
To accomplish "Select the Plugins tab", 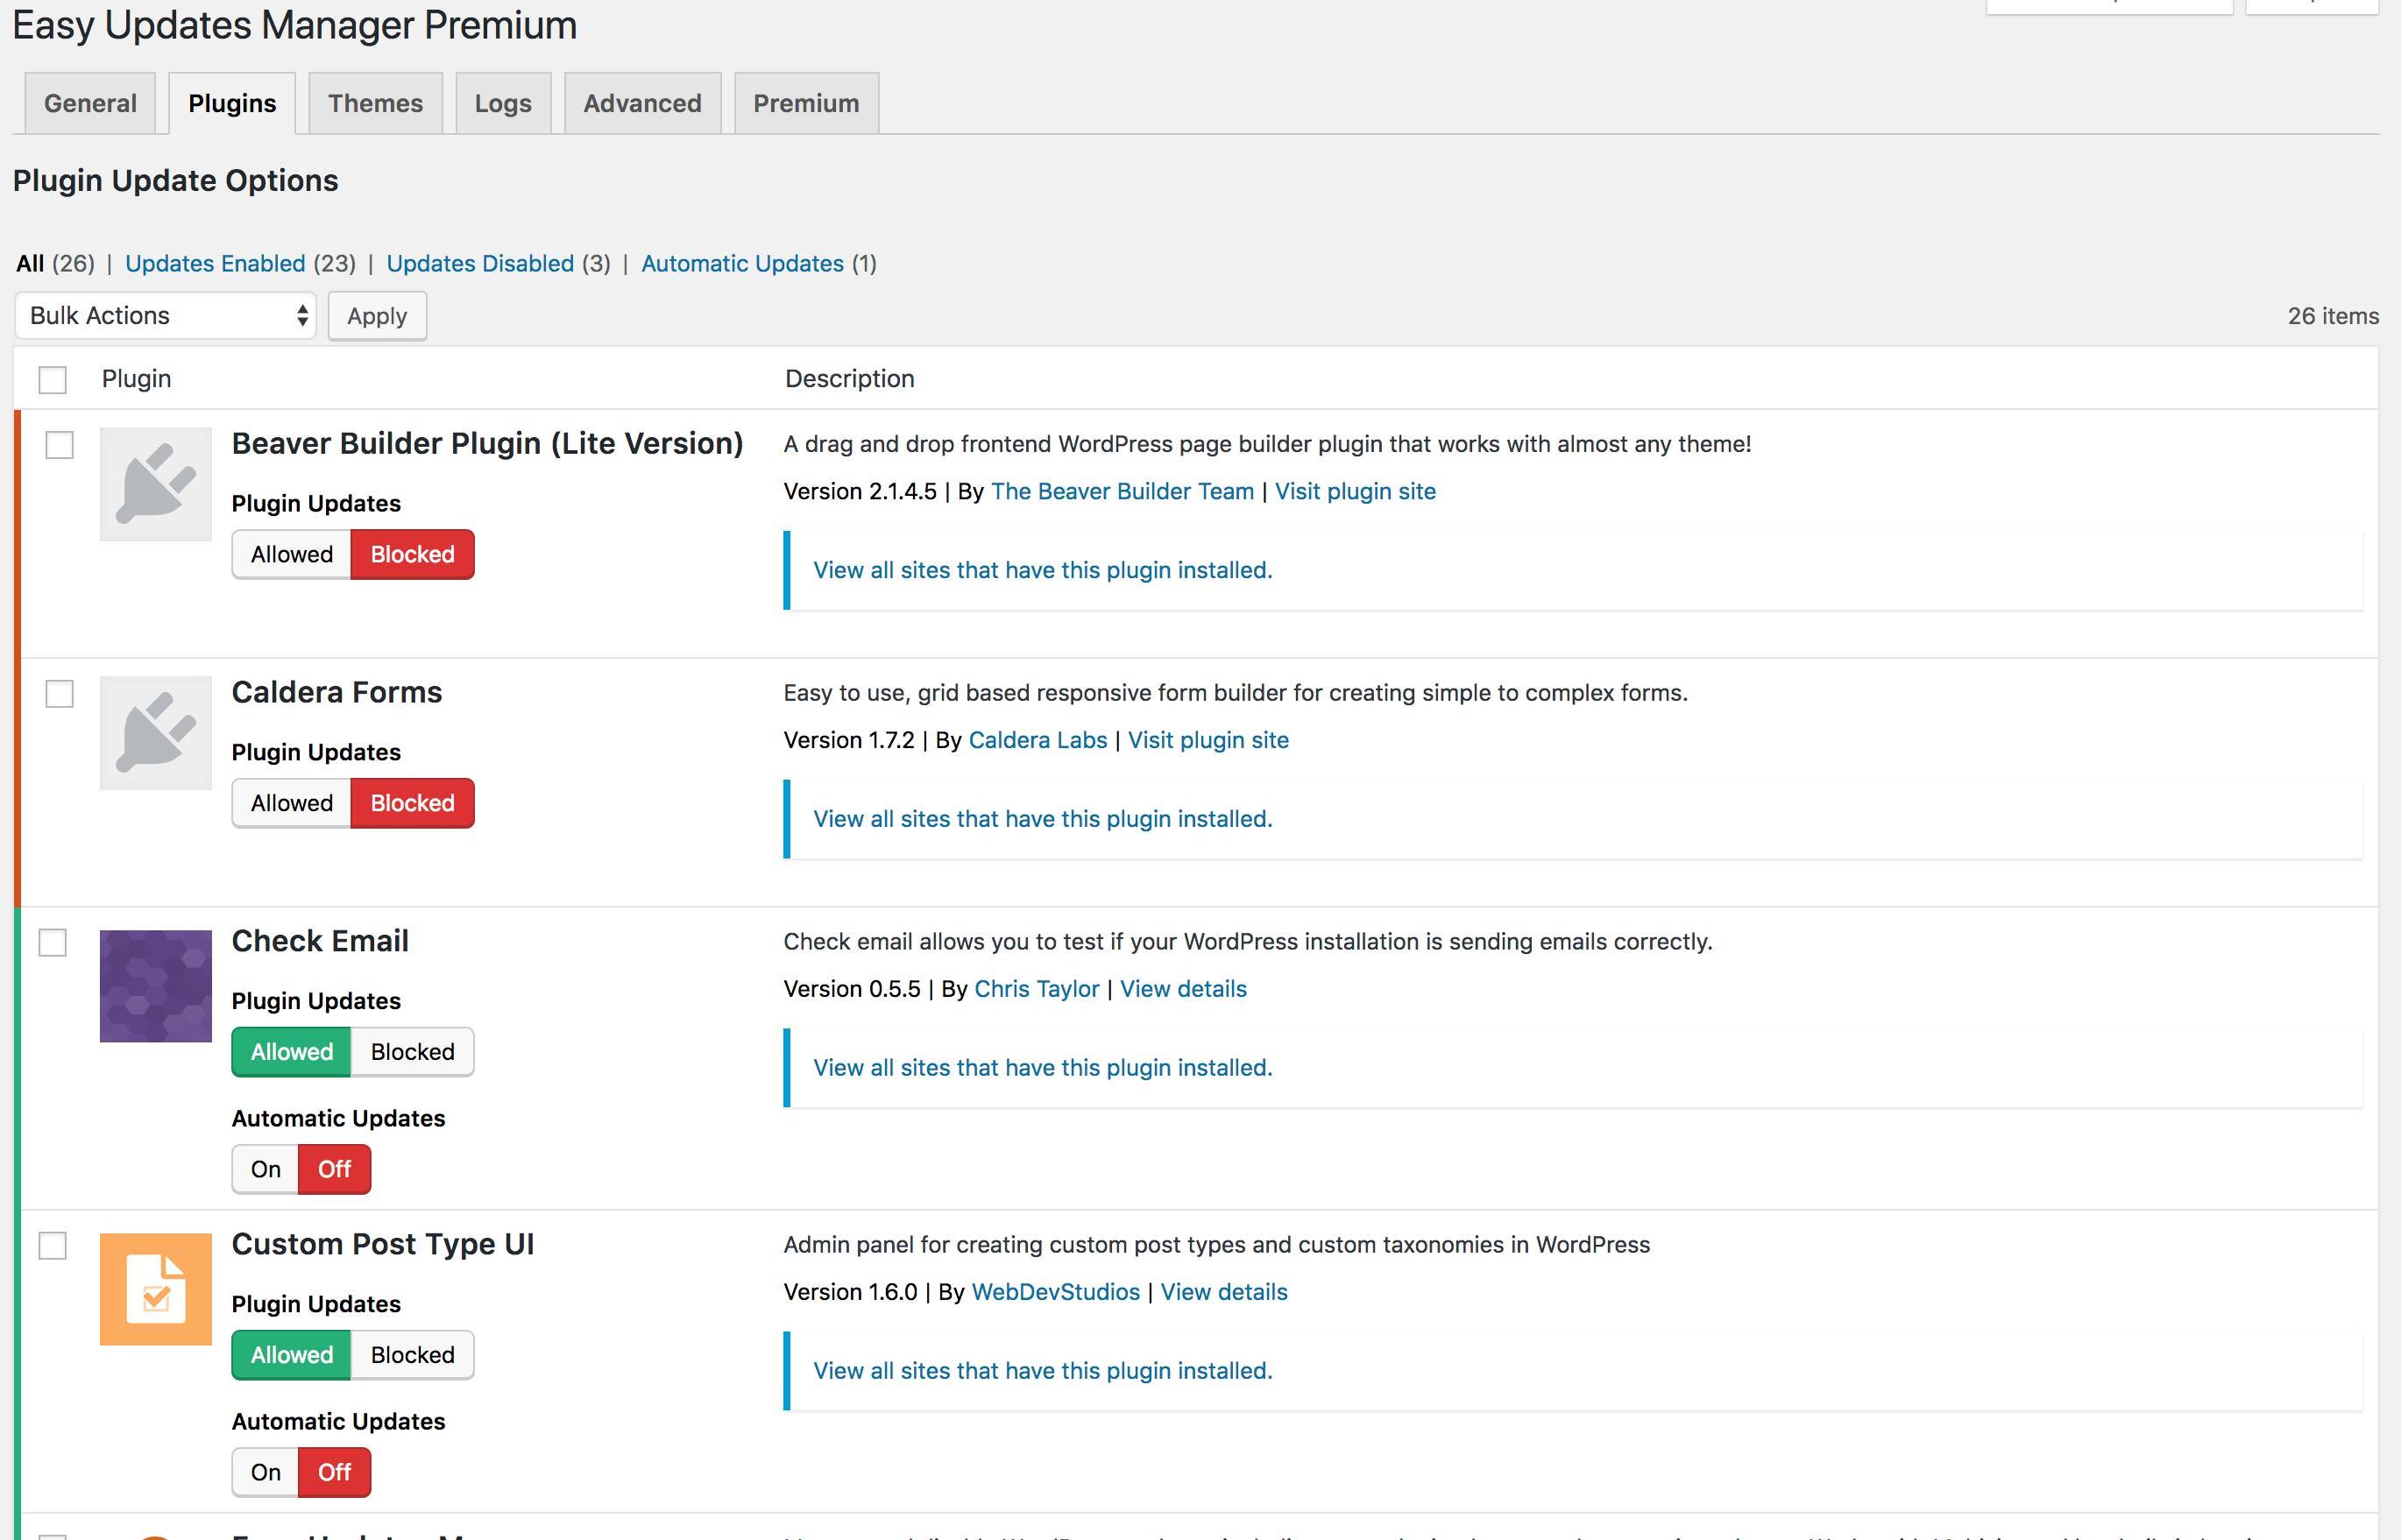I will click(232, 103).
